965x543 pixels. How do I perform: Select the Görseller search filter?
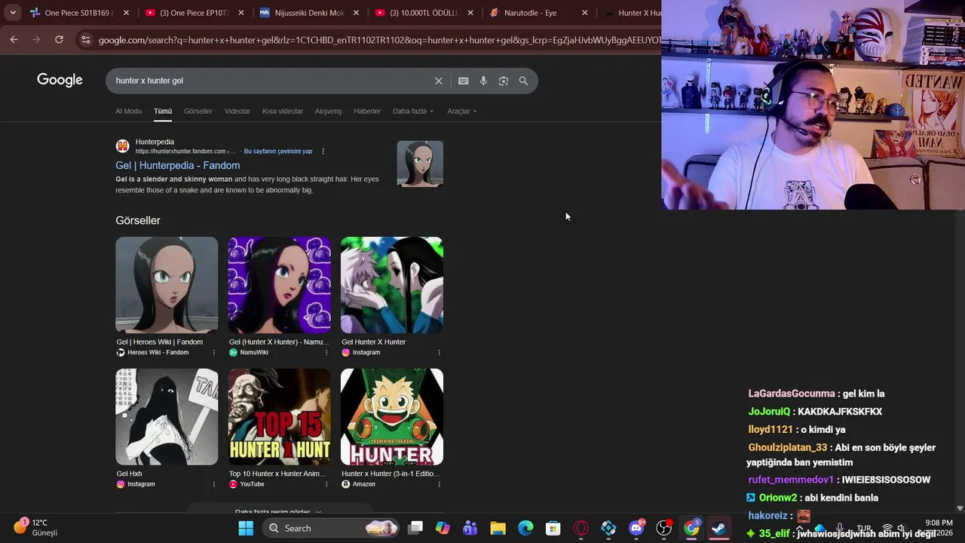click(x=198, y=111)
